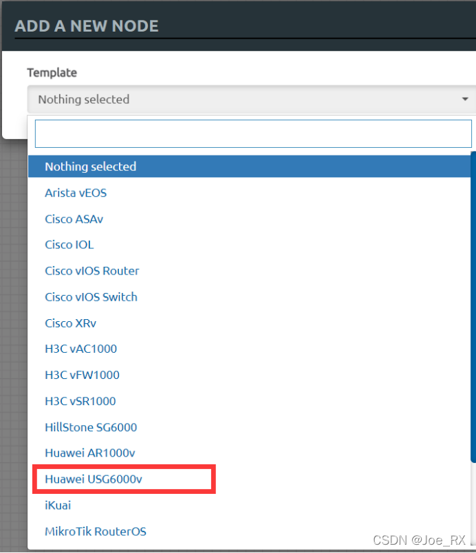Select HillStone SG6000 template

click(x=250, y=427)
